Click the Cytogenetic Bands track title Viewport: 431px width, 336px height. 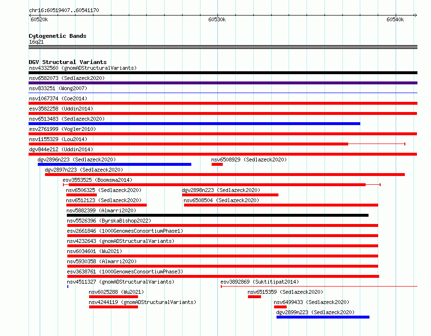coord(58,36)
